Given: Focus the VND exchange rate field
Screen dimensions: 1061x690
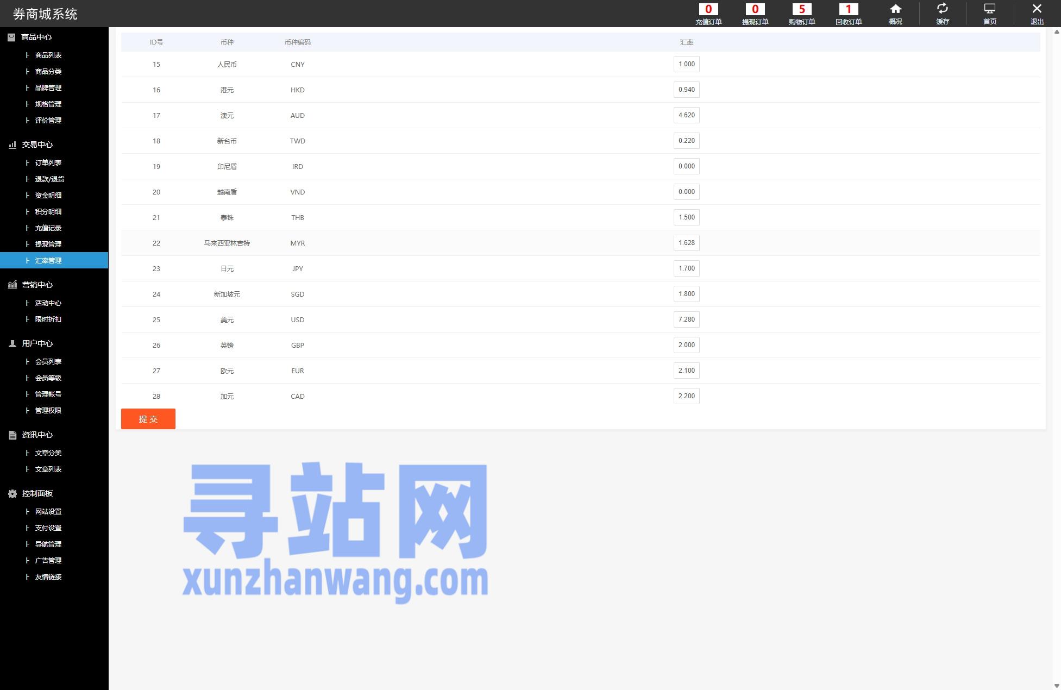Looking at the screenshot, I should [x=687, y=192].
